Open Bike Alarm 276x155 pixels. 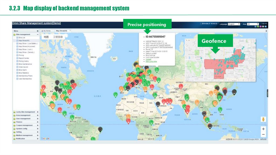pos(23,70)
